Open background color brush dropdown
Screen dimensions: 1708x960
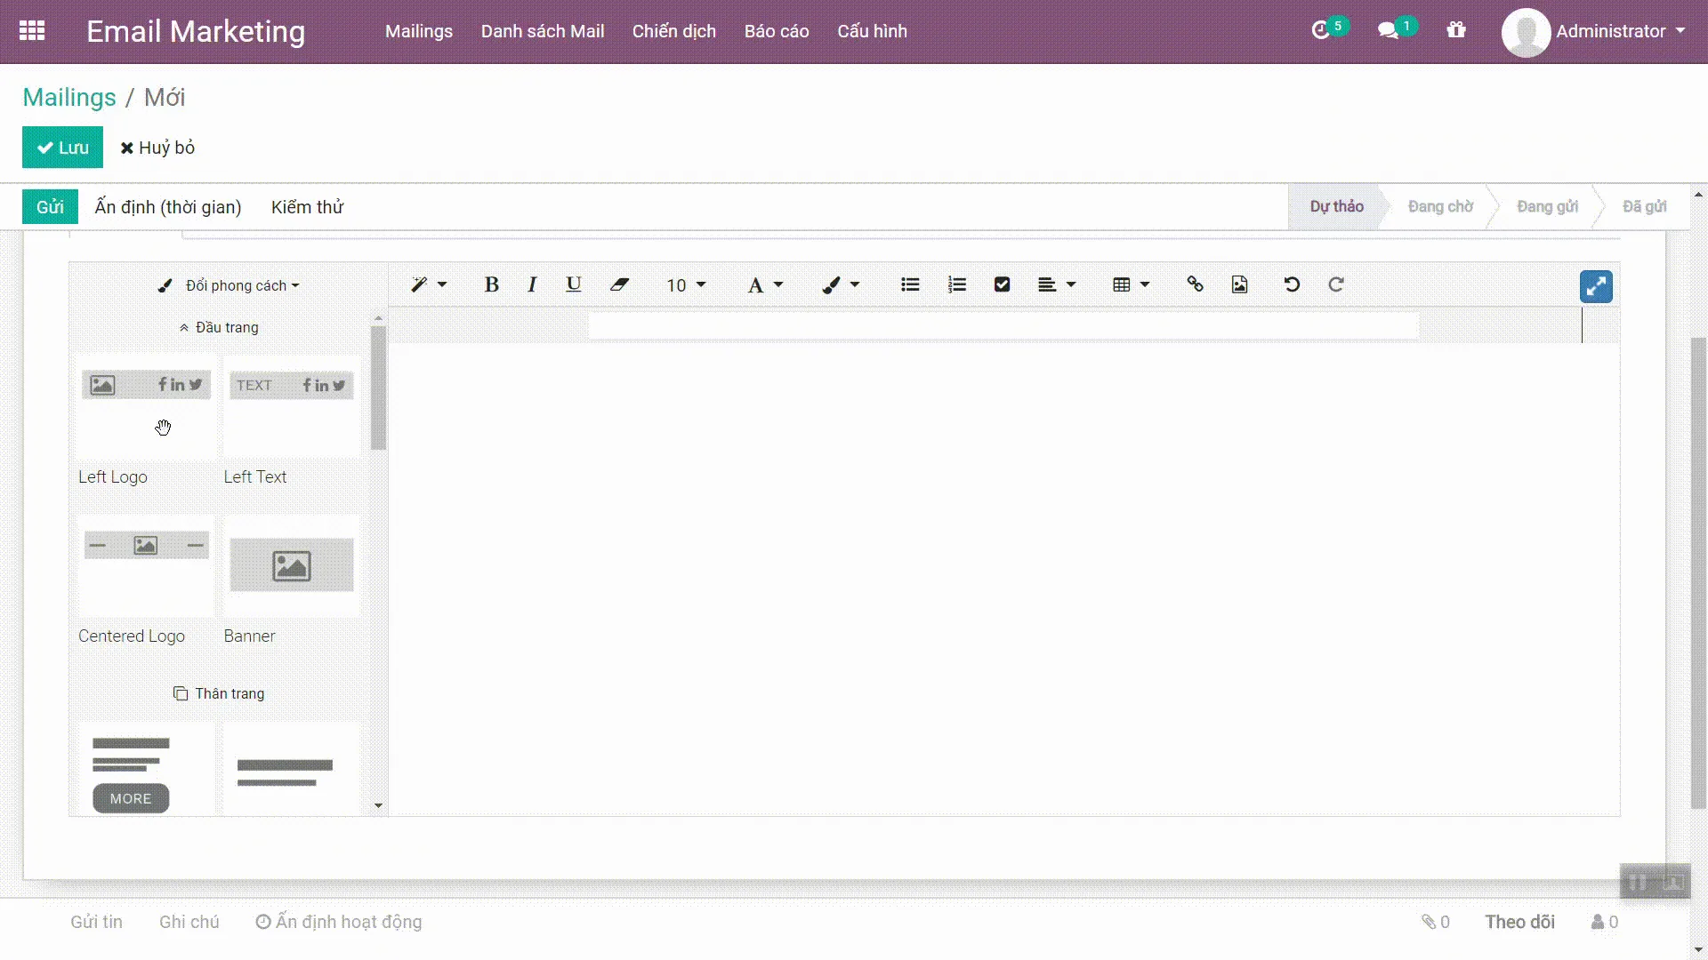coord(840,285)
